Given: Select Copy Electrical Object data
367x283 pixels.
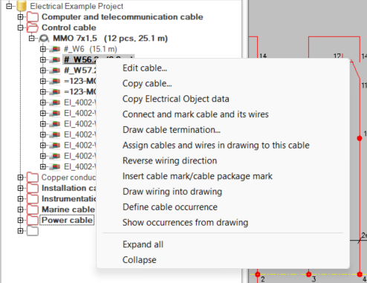Looking at the screenshot, I should pyautogui.click(x=176, y=99).
